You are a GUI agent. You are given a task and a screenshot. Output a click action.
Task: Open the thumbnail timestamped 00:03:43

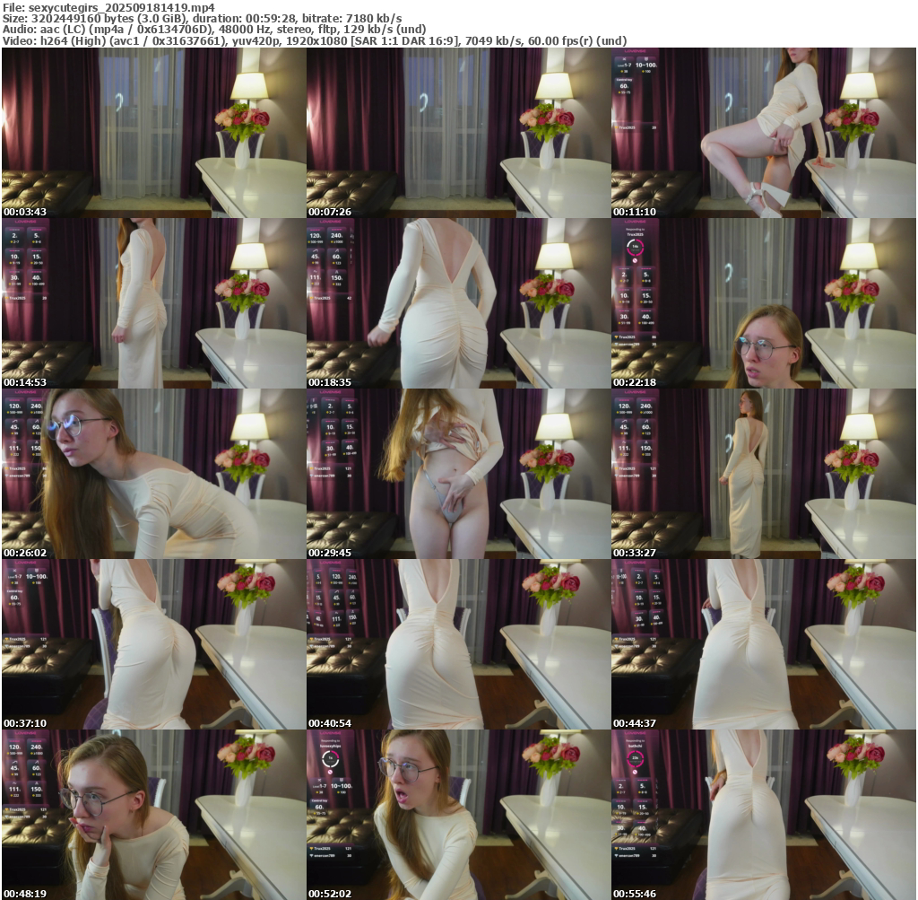click(x=153, y=133)
